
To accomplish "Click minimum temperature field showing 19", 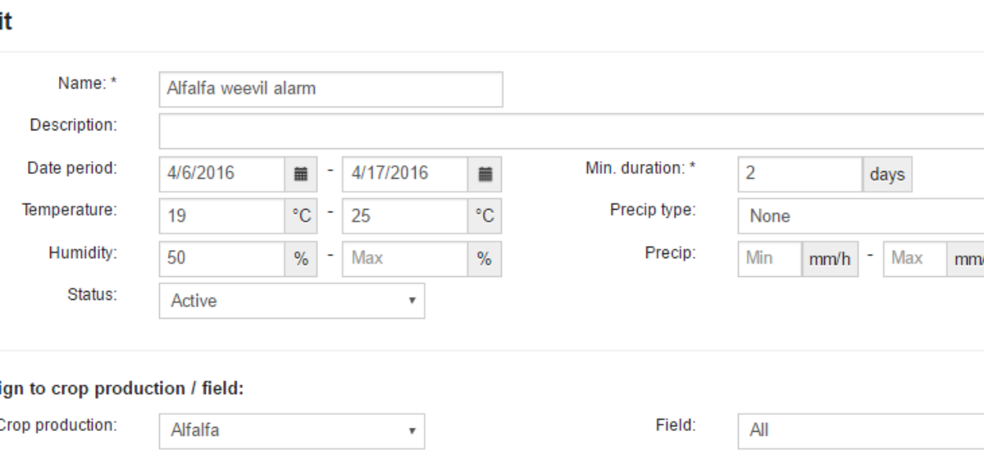I will pyautogui.click(x=222, y=216).
